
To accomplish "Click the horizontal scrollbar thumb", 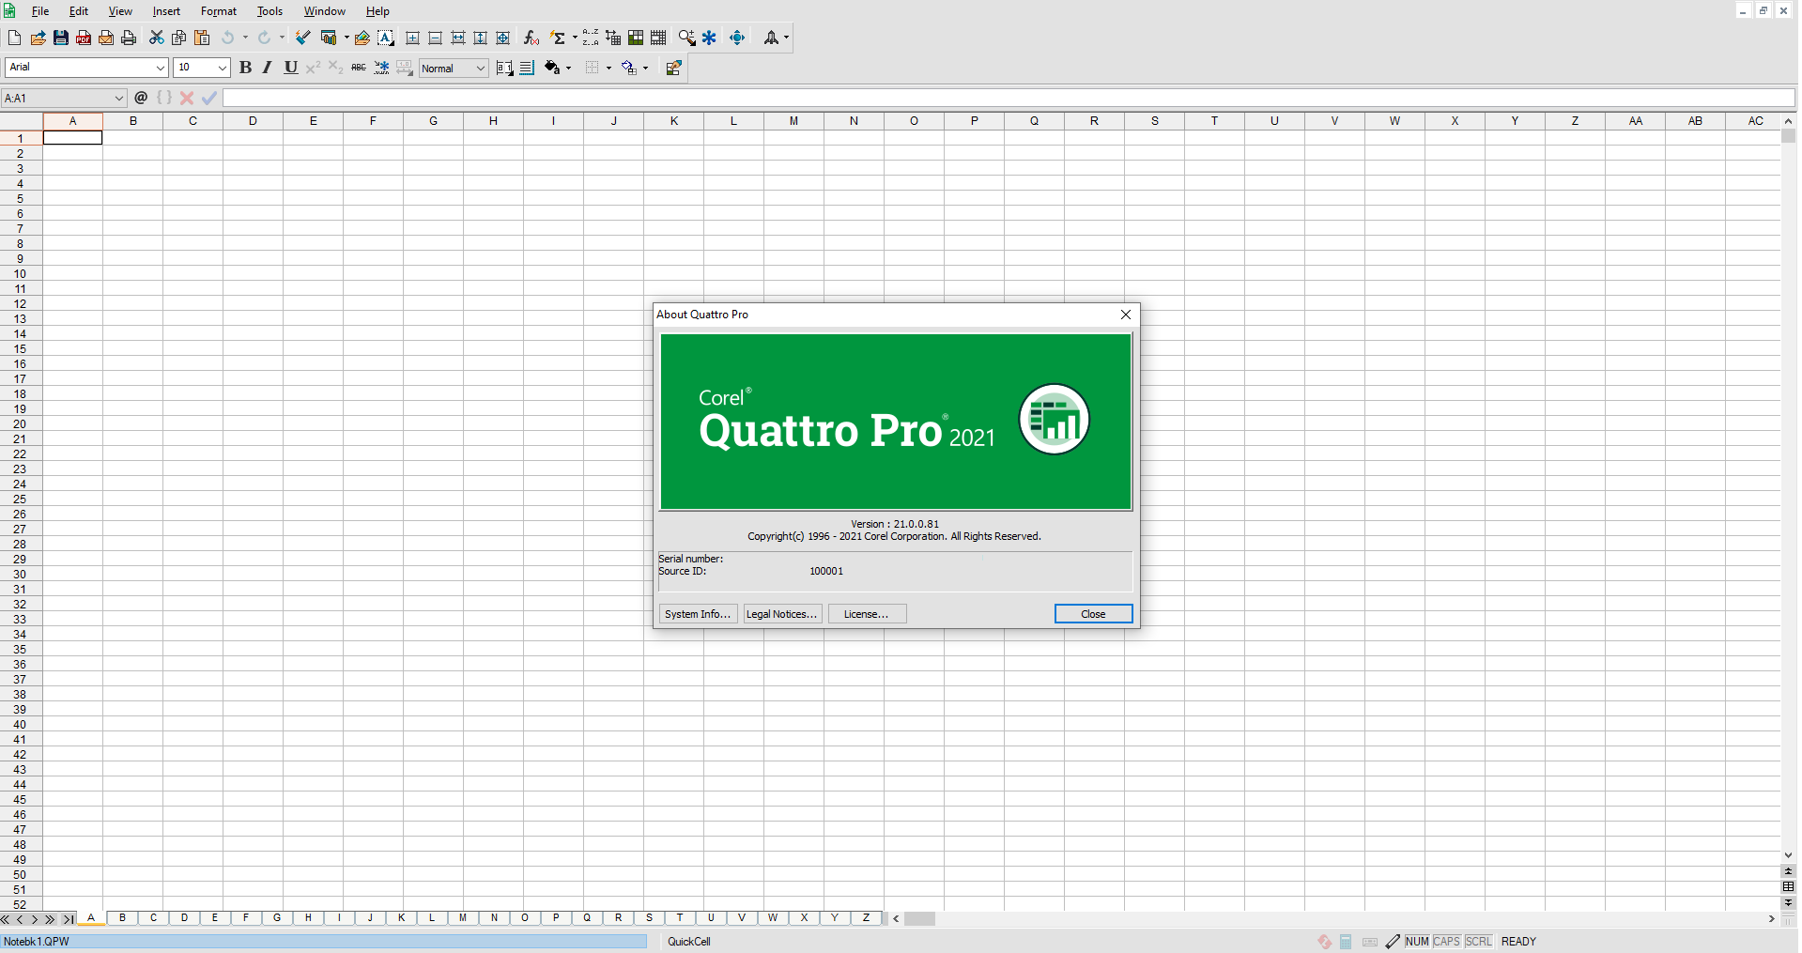I will coord(919,919).
